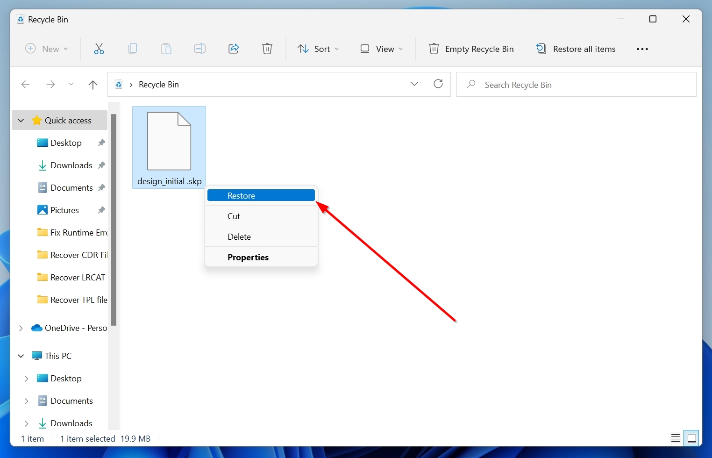Open the View dropdown
This screenshot has height=458, width=712.
click(x=381, y=49)
